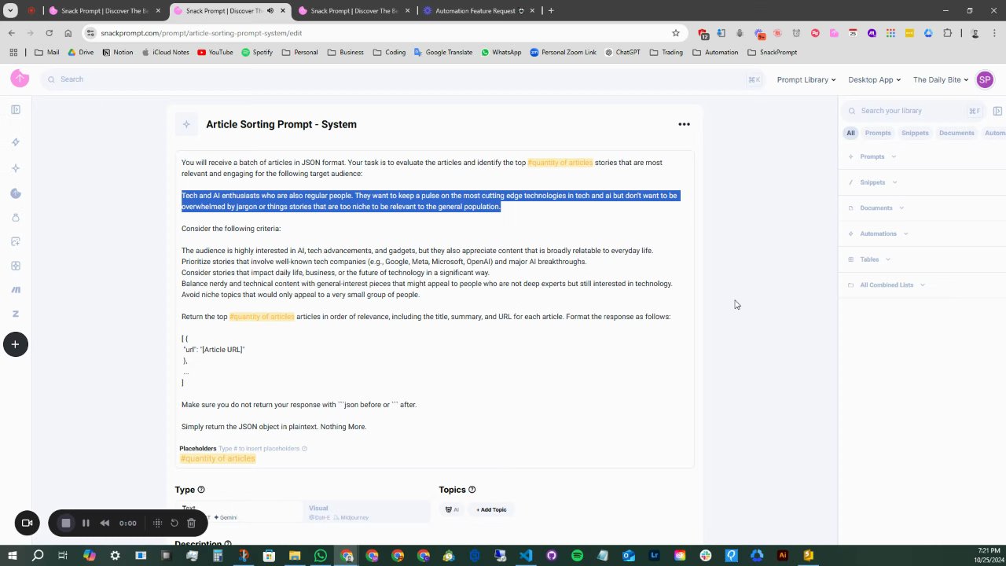
Task: Open YouTube bookmark
Action: click(x=215, y=52)
